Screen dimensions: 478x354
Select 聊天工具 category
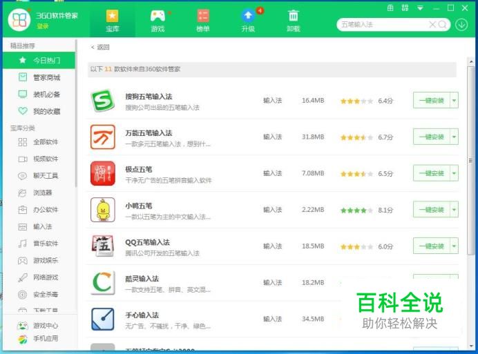[x=39, y=176]
